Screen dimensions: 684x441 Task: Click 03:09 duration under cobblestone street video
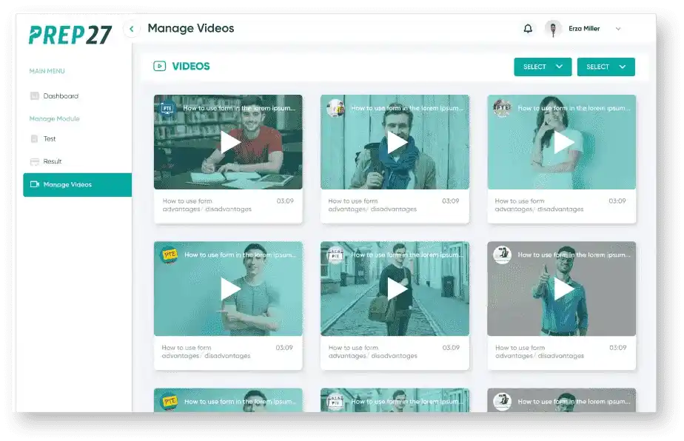tap(451, 348)
